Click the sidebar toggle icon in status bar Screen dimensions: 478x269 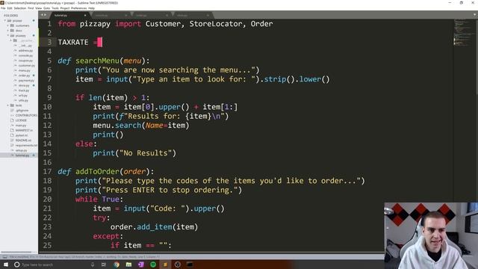4,257
